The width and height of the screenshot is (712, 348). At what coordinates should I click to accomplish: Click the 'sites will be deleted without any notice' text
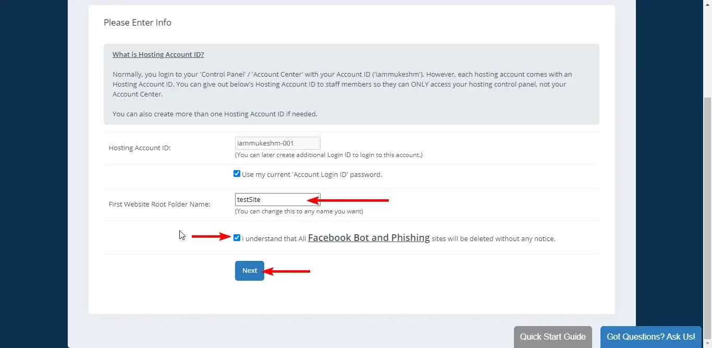(493, 238)
